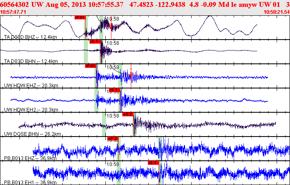The width and height of the screenshot is (290, 185).
Task: Click the UW HDW EH2 -- 20.3km trace label
Action: (31, 110)
